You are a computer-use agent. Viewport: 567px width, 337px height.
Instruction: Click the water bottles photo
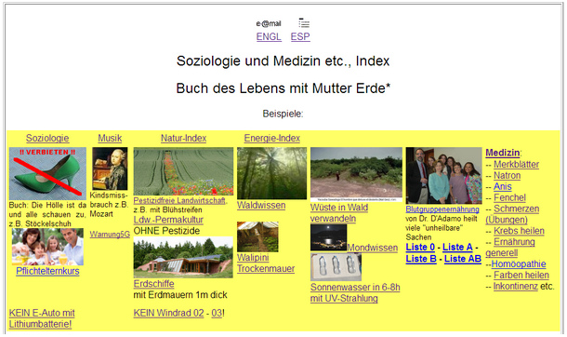[x=336, y=267]
